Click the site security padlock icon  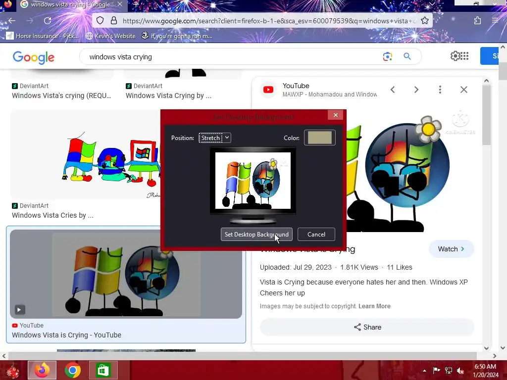114,21
